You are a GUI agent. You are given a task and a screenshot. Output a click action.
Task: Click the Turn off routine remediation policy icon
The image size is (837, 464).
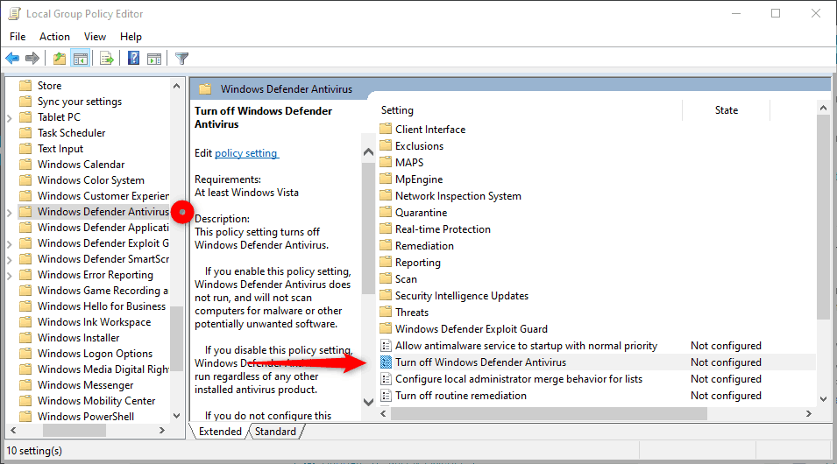(386, 395)
